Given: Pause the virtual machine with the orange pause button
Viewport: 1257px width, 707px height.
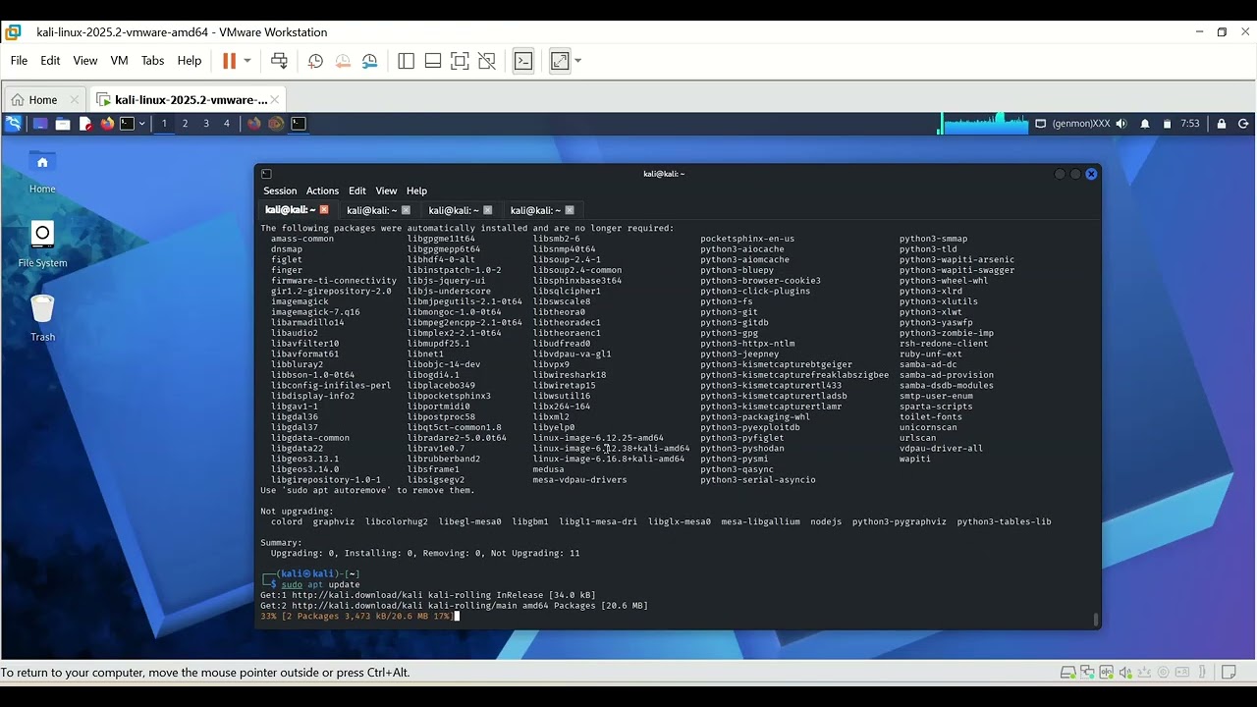Looking at the screenshot, I should pos(230,61).
